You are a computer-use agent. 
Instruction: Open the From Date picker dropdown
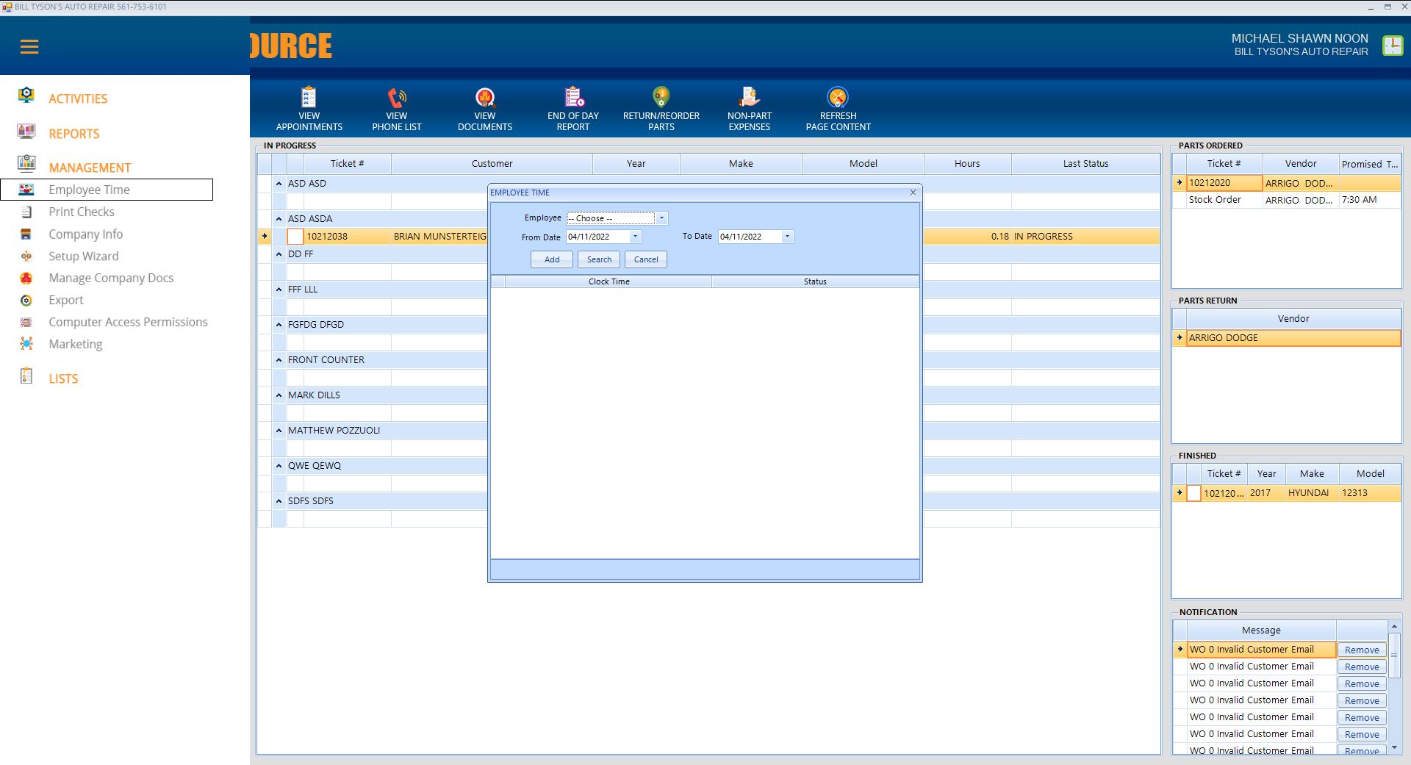click(635, 237)
